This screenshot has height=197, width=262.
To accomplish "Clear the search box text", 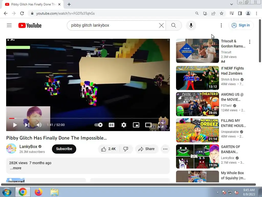I will click(x=161, y=25).
